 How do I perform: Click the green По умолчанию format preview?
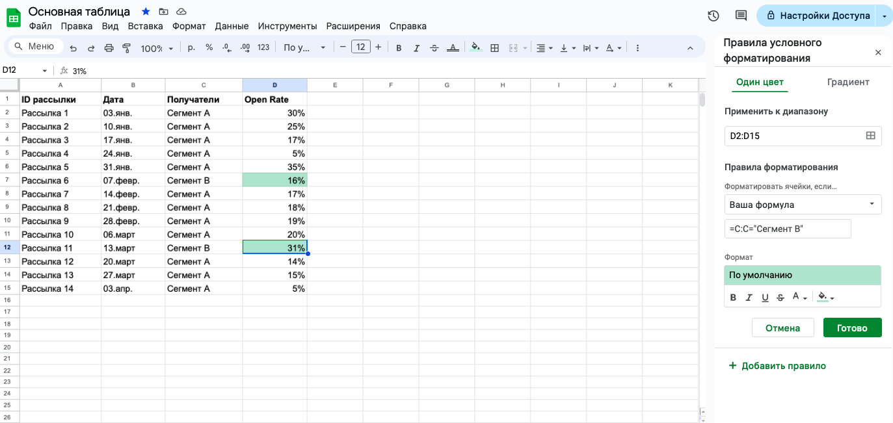[x=803, y=275]
